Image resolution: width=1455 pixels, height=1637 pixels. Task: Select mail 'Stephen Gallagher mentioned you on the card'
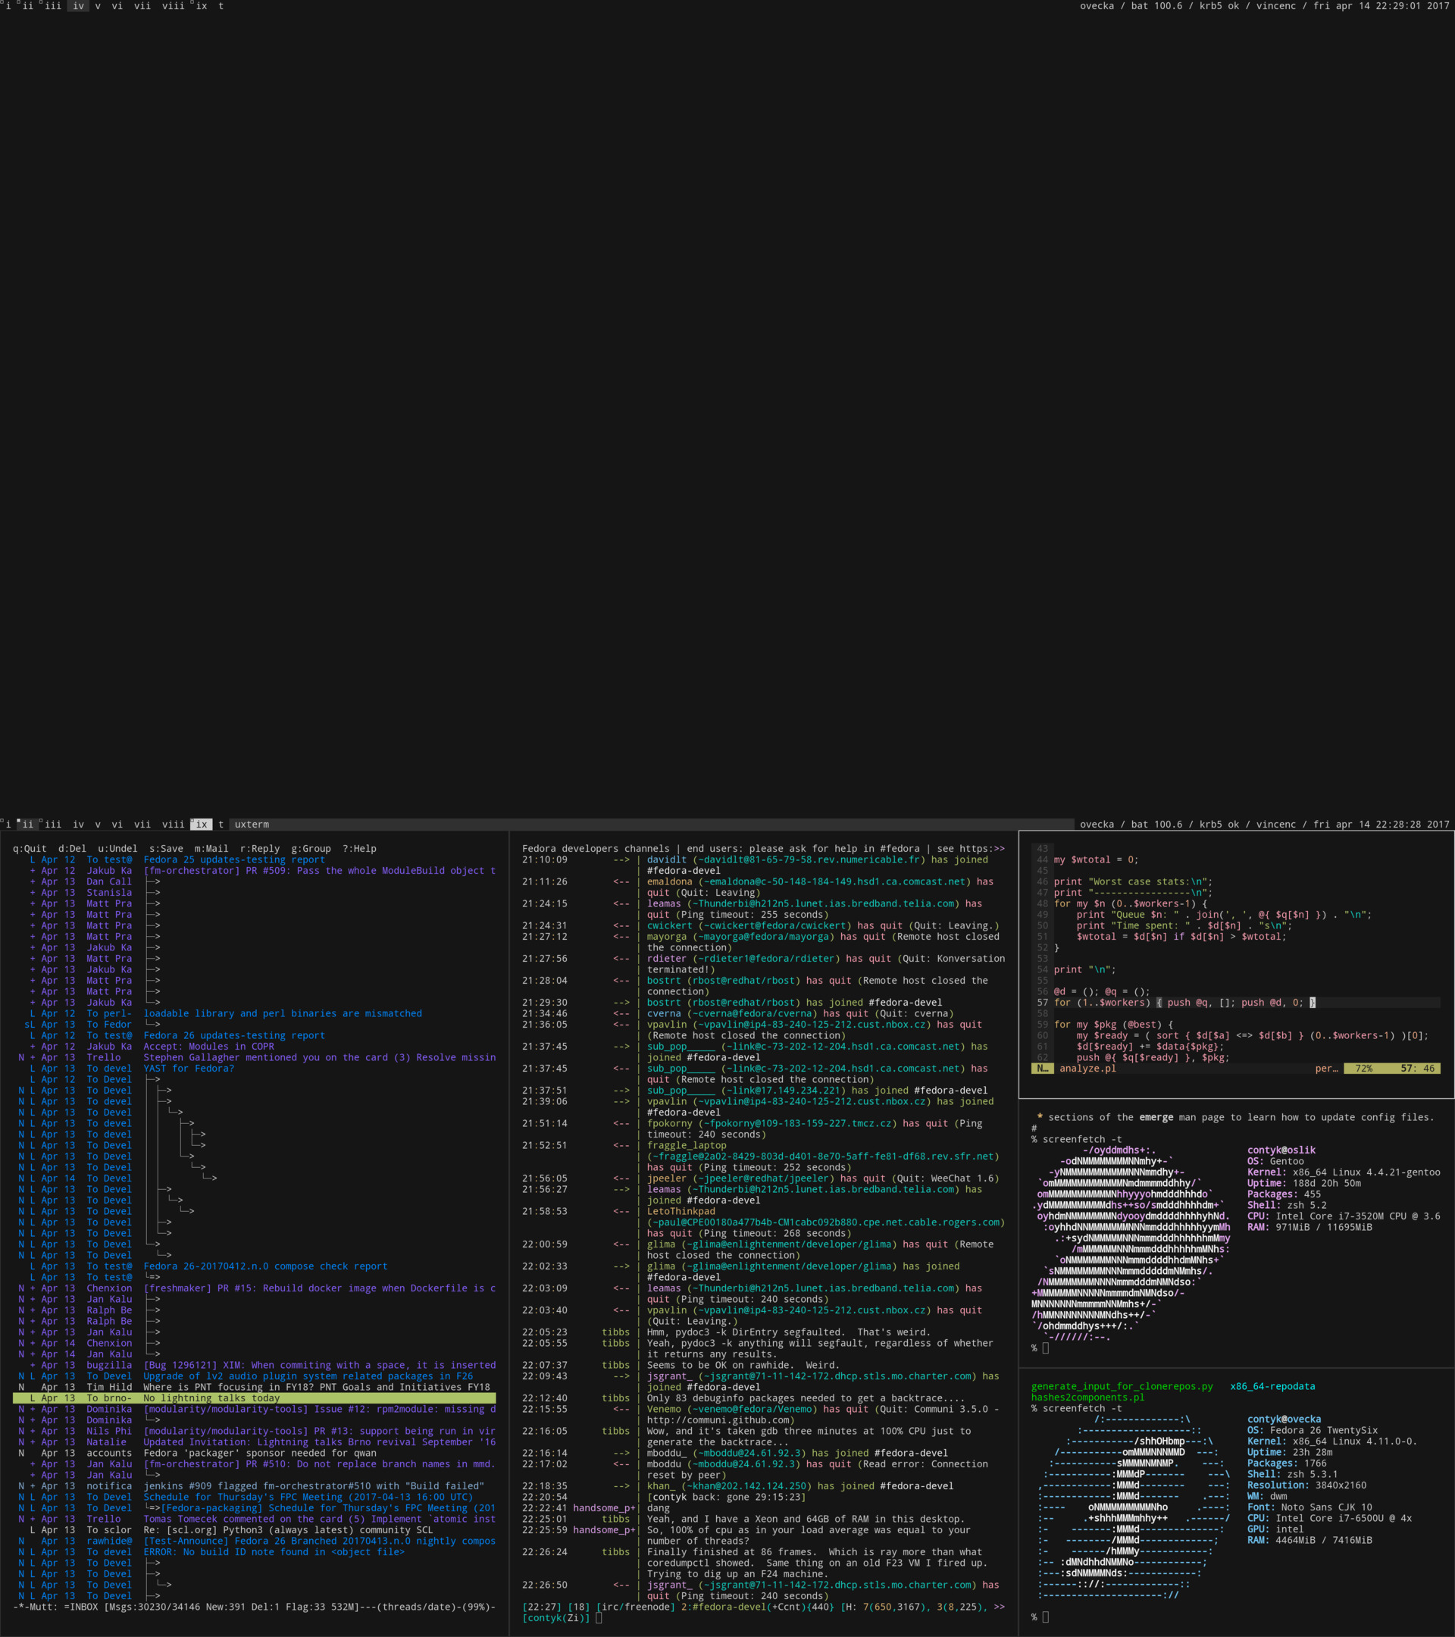[x=255, y=1057]
